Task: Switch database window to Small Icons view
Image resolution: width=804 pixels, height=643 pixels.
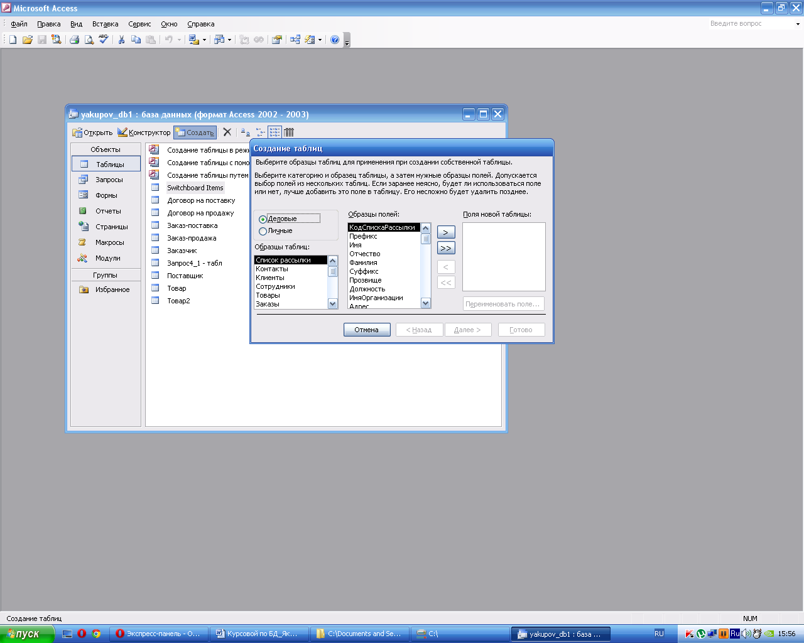Action: [260, 132]
